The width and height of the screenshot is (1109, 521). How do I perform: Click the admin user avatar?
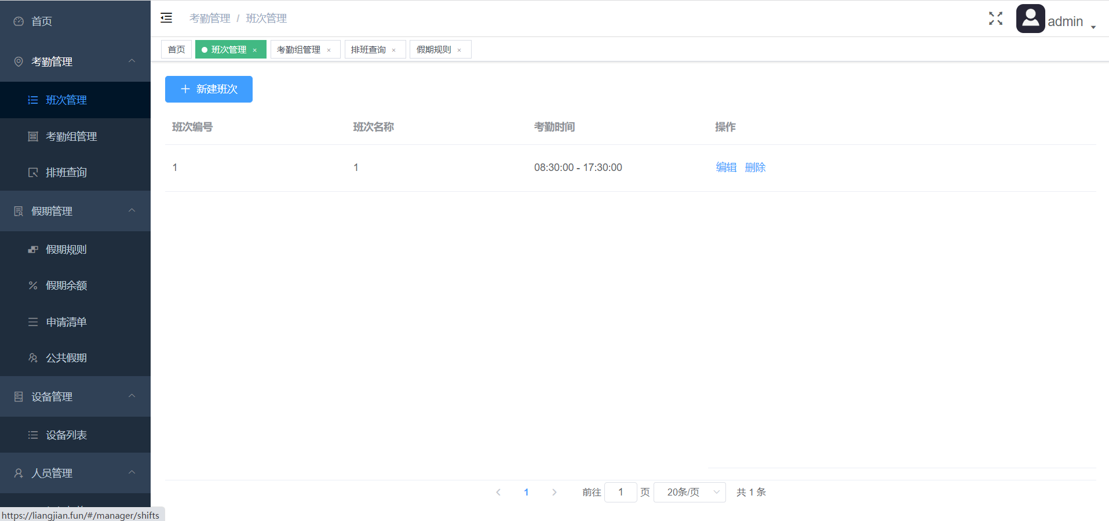click(1031, 19)
